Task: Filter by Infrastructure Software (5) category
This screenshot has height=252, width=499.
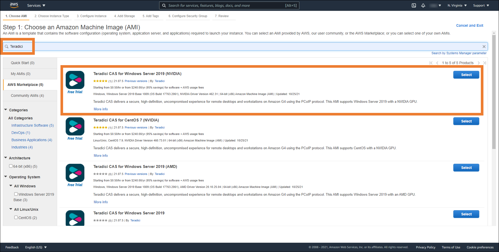Action: click(32, 125)
